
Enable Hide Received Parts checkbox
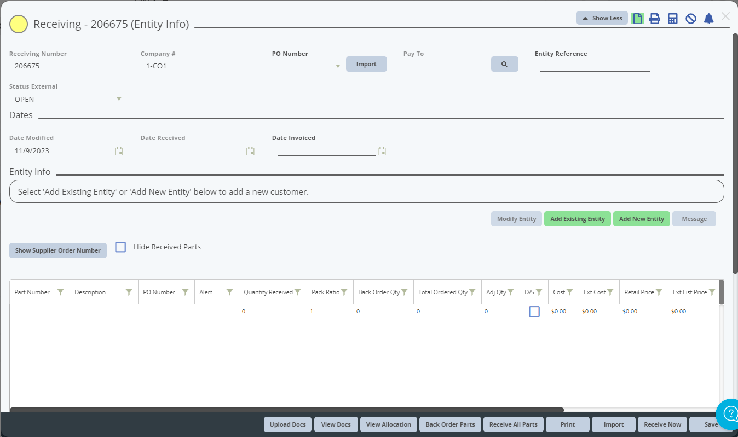click(120, 247)
